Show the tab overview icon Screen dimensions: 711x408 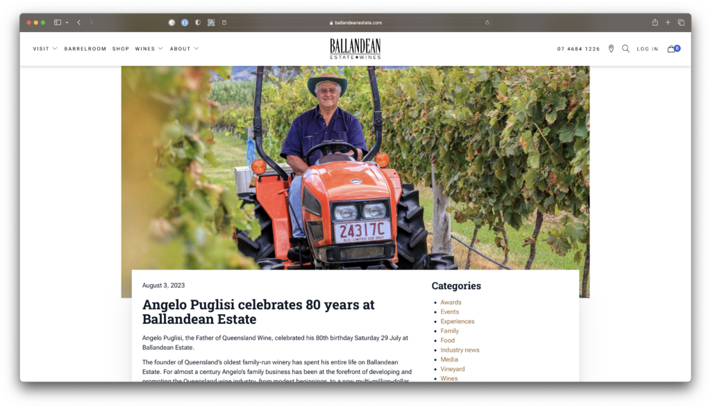click(681, 22)
